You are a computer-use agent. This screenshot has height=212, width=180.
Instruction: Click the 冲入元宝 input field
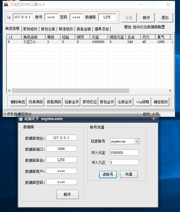(124, 153)
